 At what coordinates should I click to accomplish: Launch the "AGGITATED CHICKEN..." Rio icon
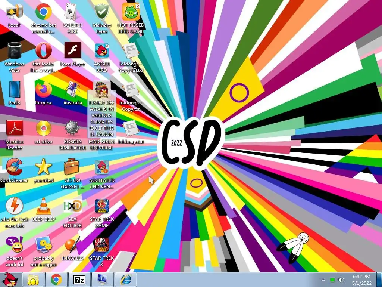click(101, 167)
